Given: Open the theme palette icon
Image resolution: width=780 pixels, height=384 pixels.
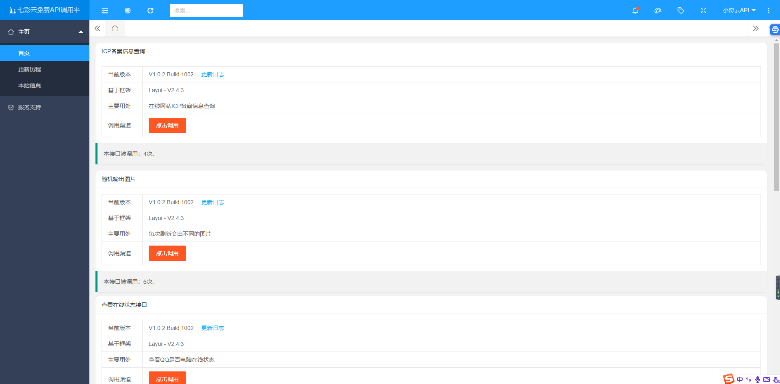Looking at the screenshot, I should (x=658, y=11).
